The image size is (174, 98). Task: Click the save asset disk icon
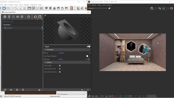(17, 90)
